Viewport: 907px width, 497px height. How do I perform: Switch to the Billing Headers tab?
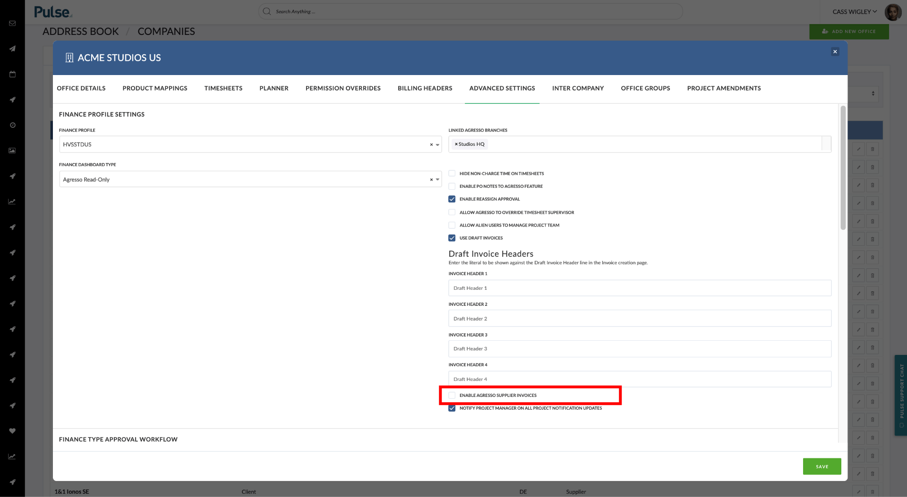tap(425, 88)
